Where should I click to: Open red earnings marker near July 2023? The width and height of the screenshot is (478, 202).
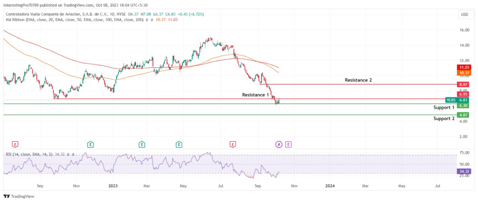[x=233, y=144]
